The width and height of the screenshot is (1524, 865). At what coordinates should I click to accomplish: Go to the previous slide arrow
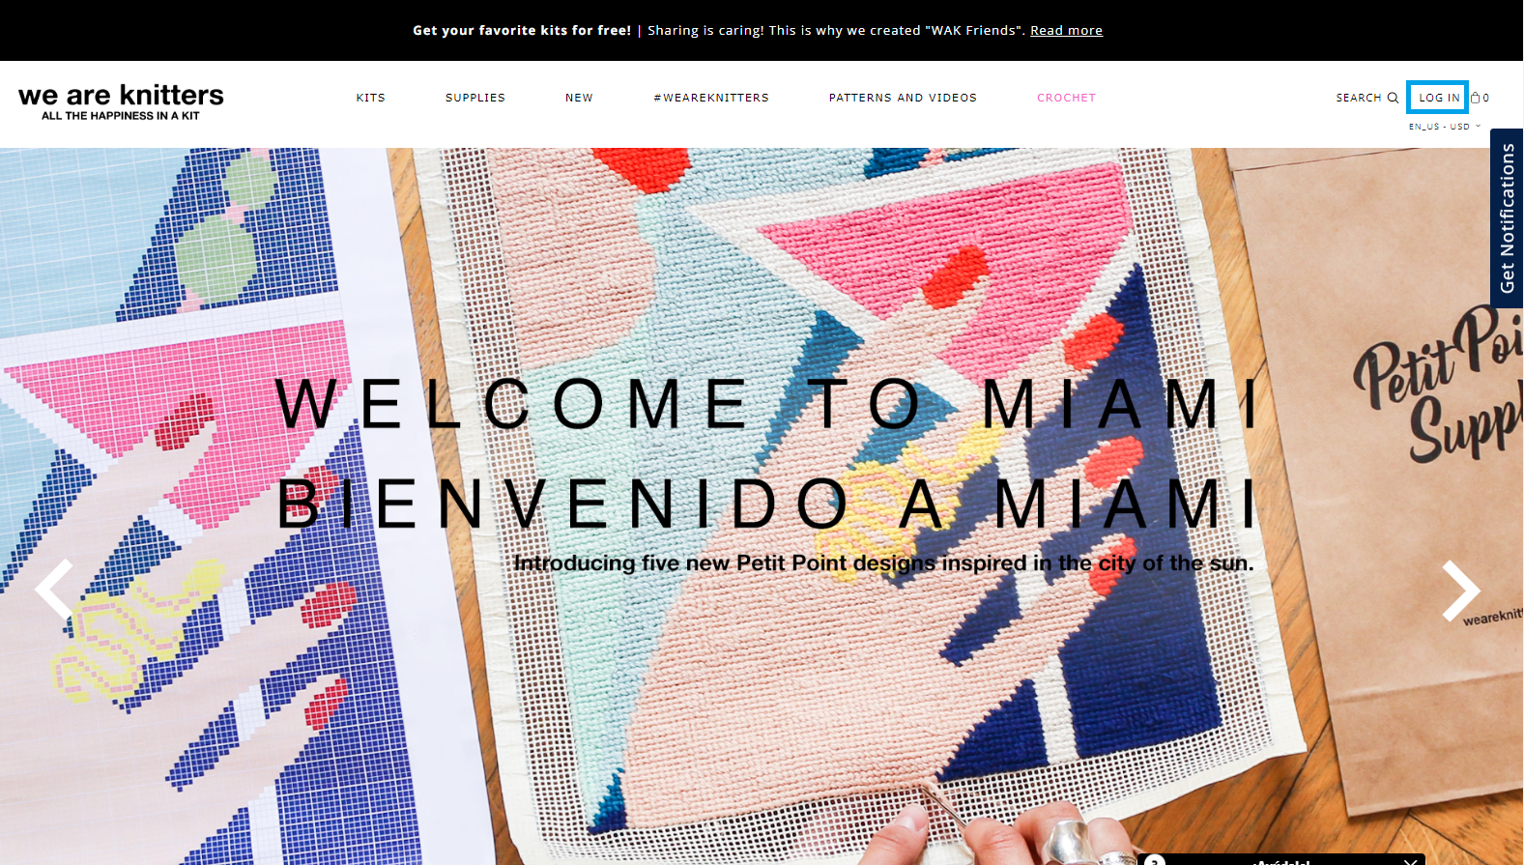(54, 589)
